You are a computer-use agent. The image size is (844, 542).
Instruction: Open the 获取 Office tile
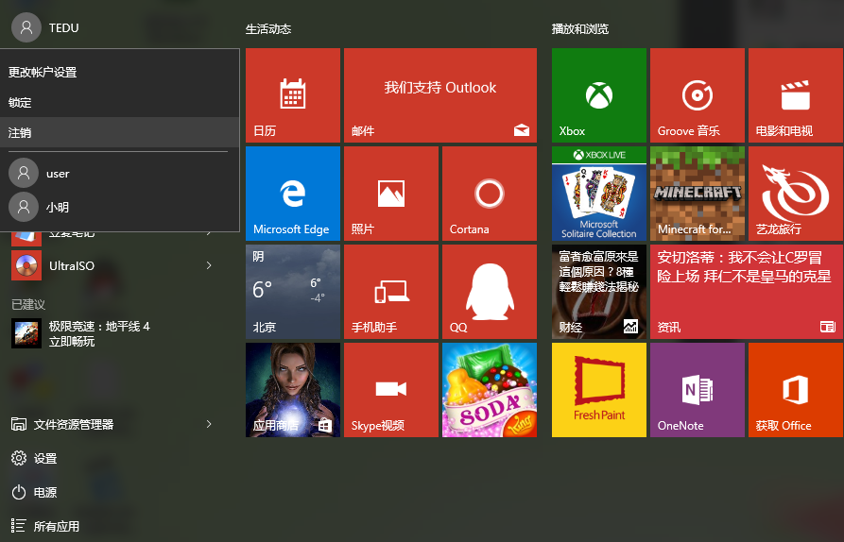[796, 390]
